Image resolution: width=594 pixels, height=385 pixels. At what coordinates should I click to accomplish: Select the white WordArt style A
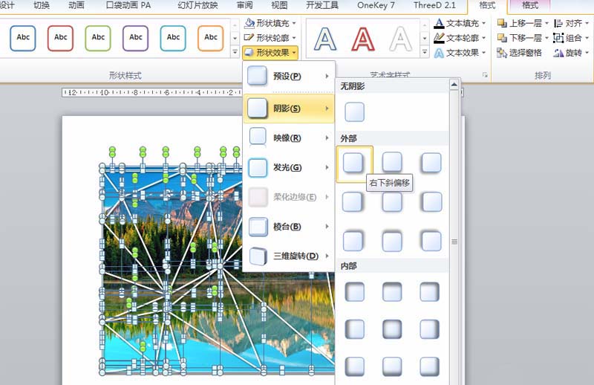click(x=400, y=39)
